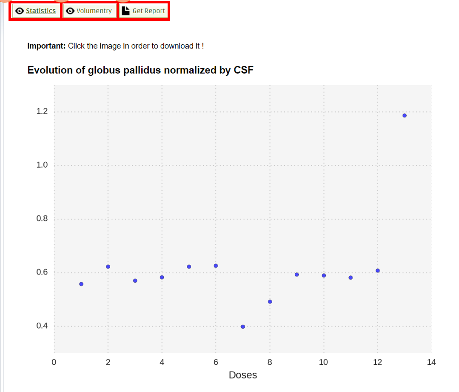Open the Statistics view
Screen dimensions: 459x392
[x=36, y=11]
